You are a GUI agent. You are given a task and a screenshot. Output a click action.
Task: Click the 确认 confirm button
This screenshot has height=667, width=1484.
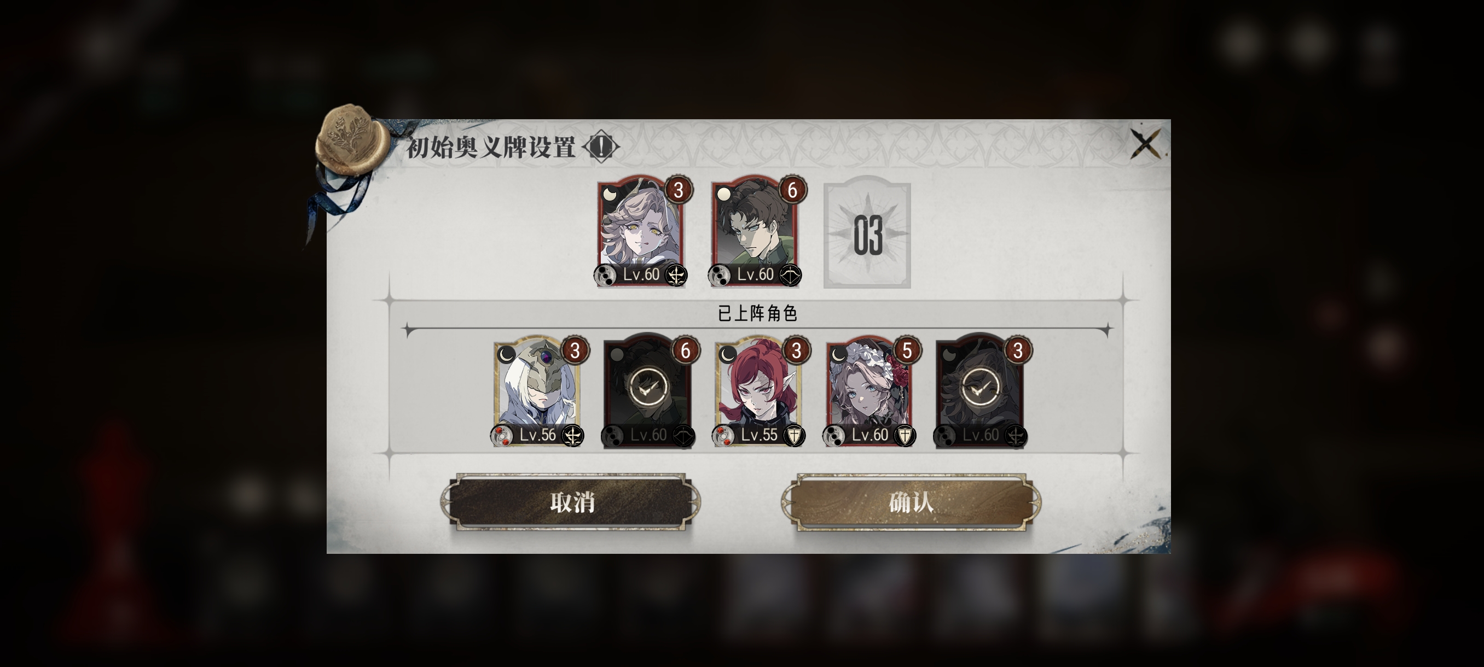click(911, 502)
